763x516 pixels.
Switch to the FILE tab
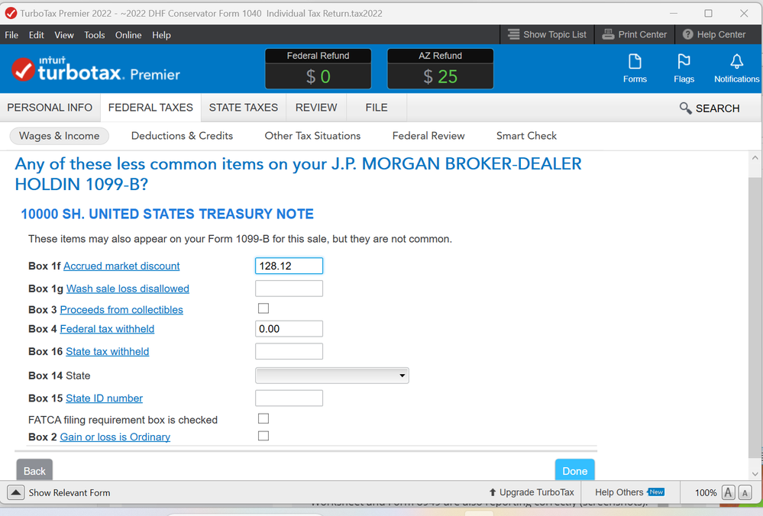(x=377, y=108)
